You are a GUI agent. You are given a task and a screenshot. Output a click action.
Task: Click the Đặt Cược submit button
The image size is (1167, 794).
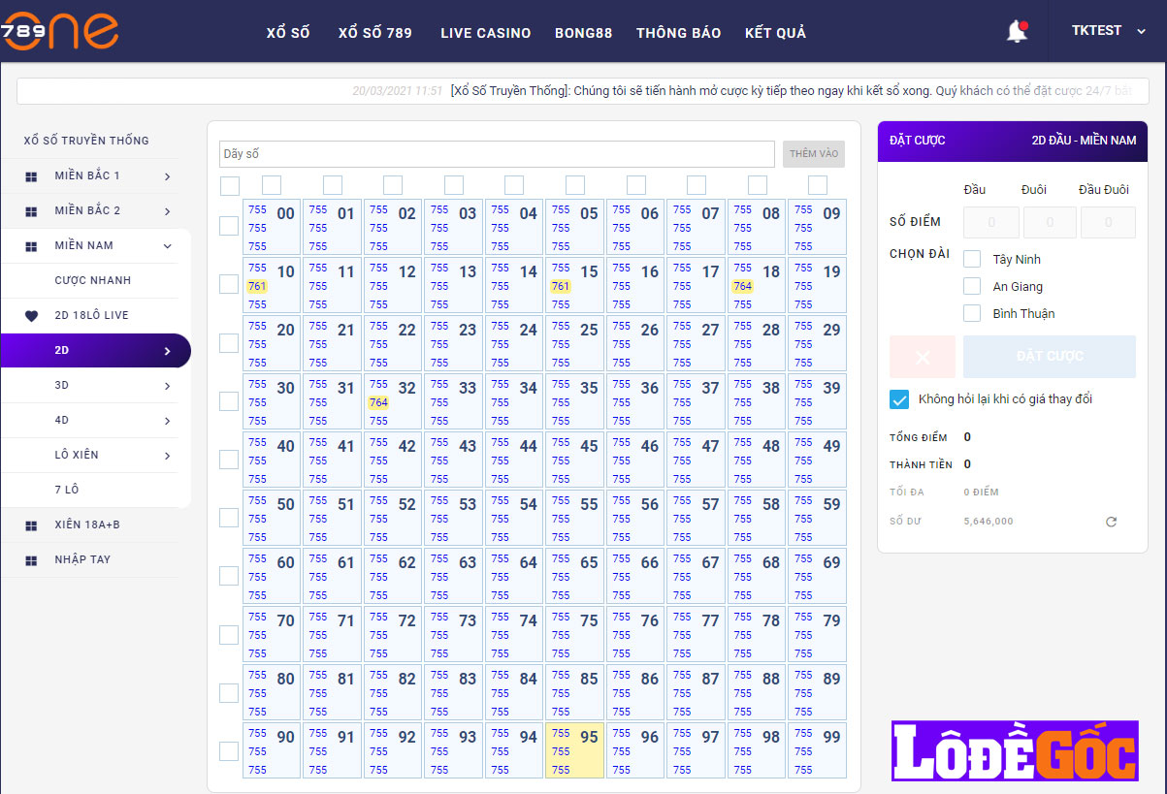[x=1050, y=357]
